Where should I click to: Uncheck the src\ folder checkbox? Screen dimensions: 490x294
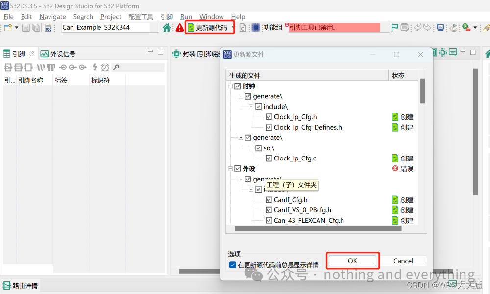pyautogui.click(x=258, y=148)
